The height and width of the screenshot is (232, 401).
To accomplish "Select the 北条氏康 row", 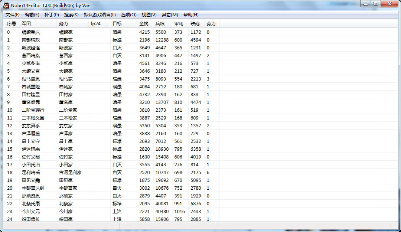I will 112,204.
